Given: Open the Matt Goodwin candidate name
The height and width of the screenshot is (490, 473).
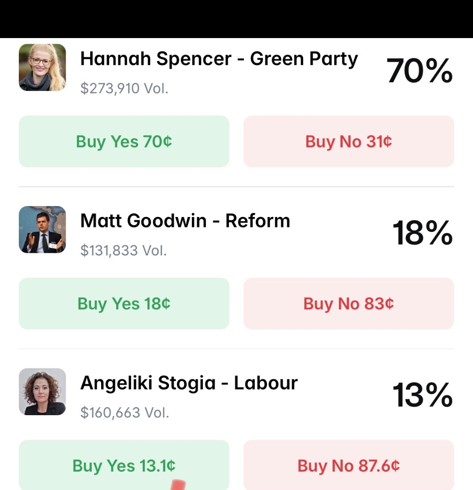Looking at the screenshot, I should click(143, 220).
